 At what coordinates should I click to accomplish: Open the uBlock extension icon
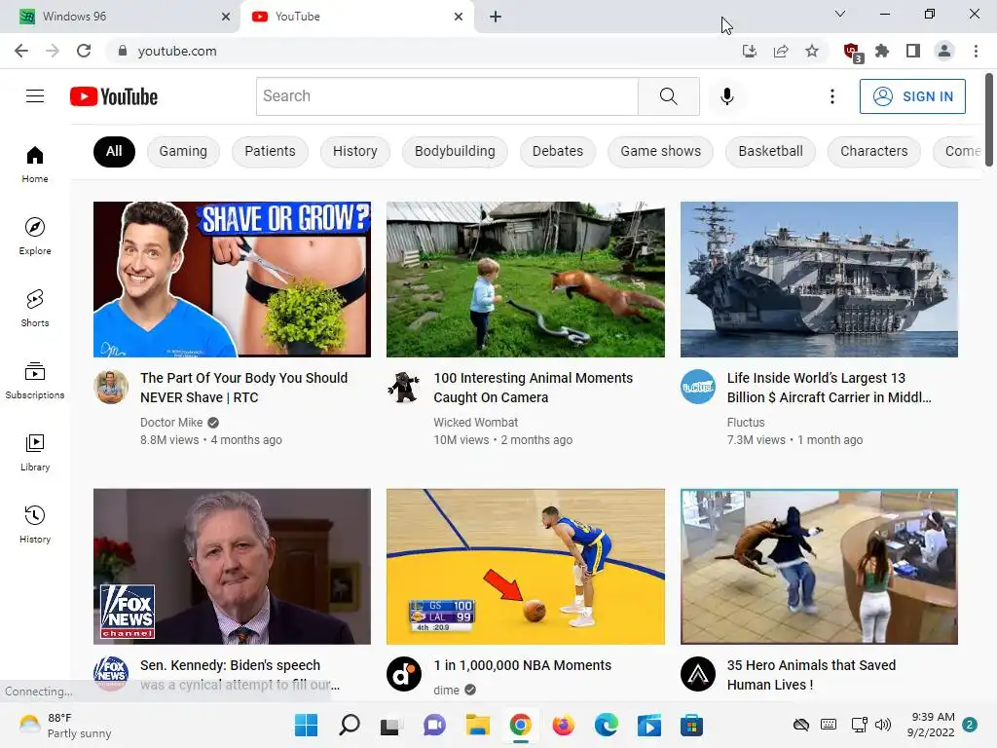click(x=851, y=52)
